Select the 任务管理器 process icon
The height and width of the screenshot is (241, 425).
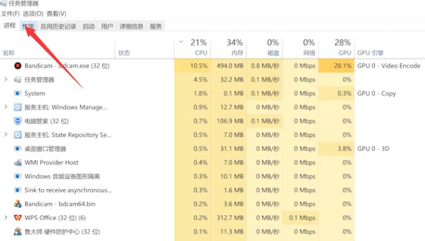coord(18,79)
